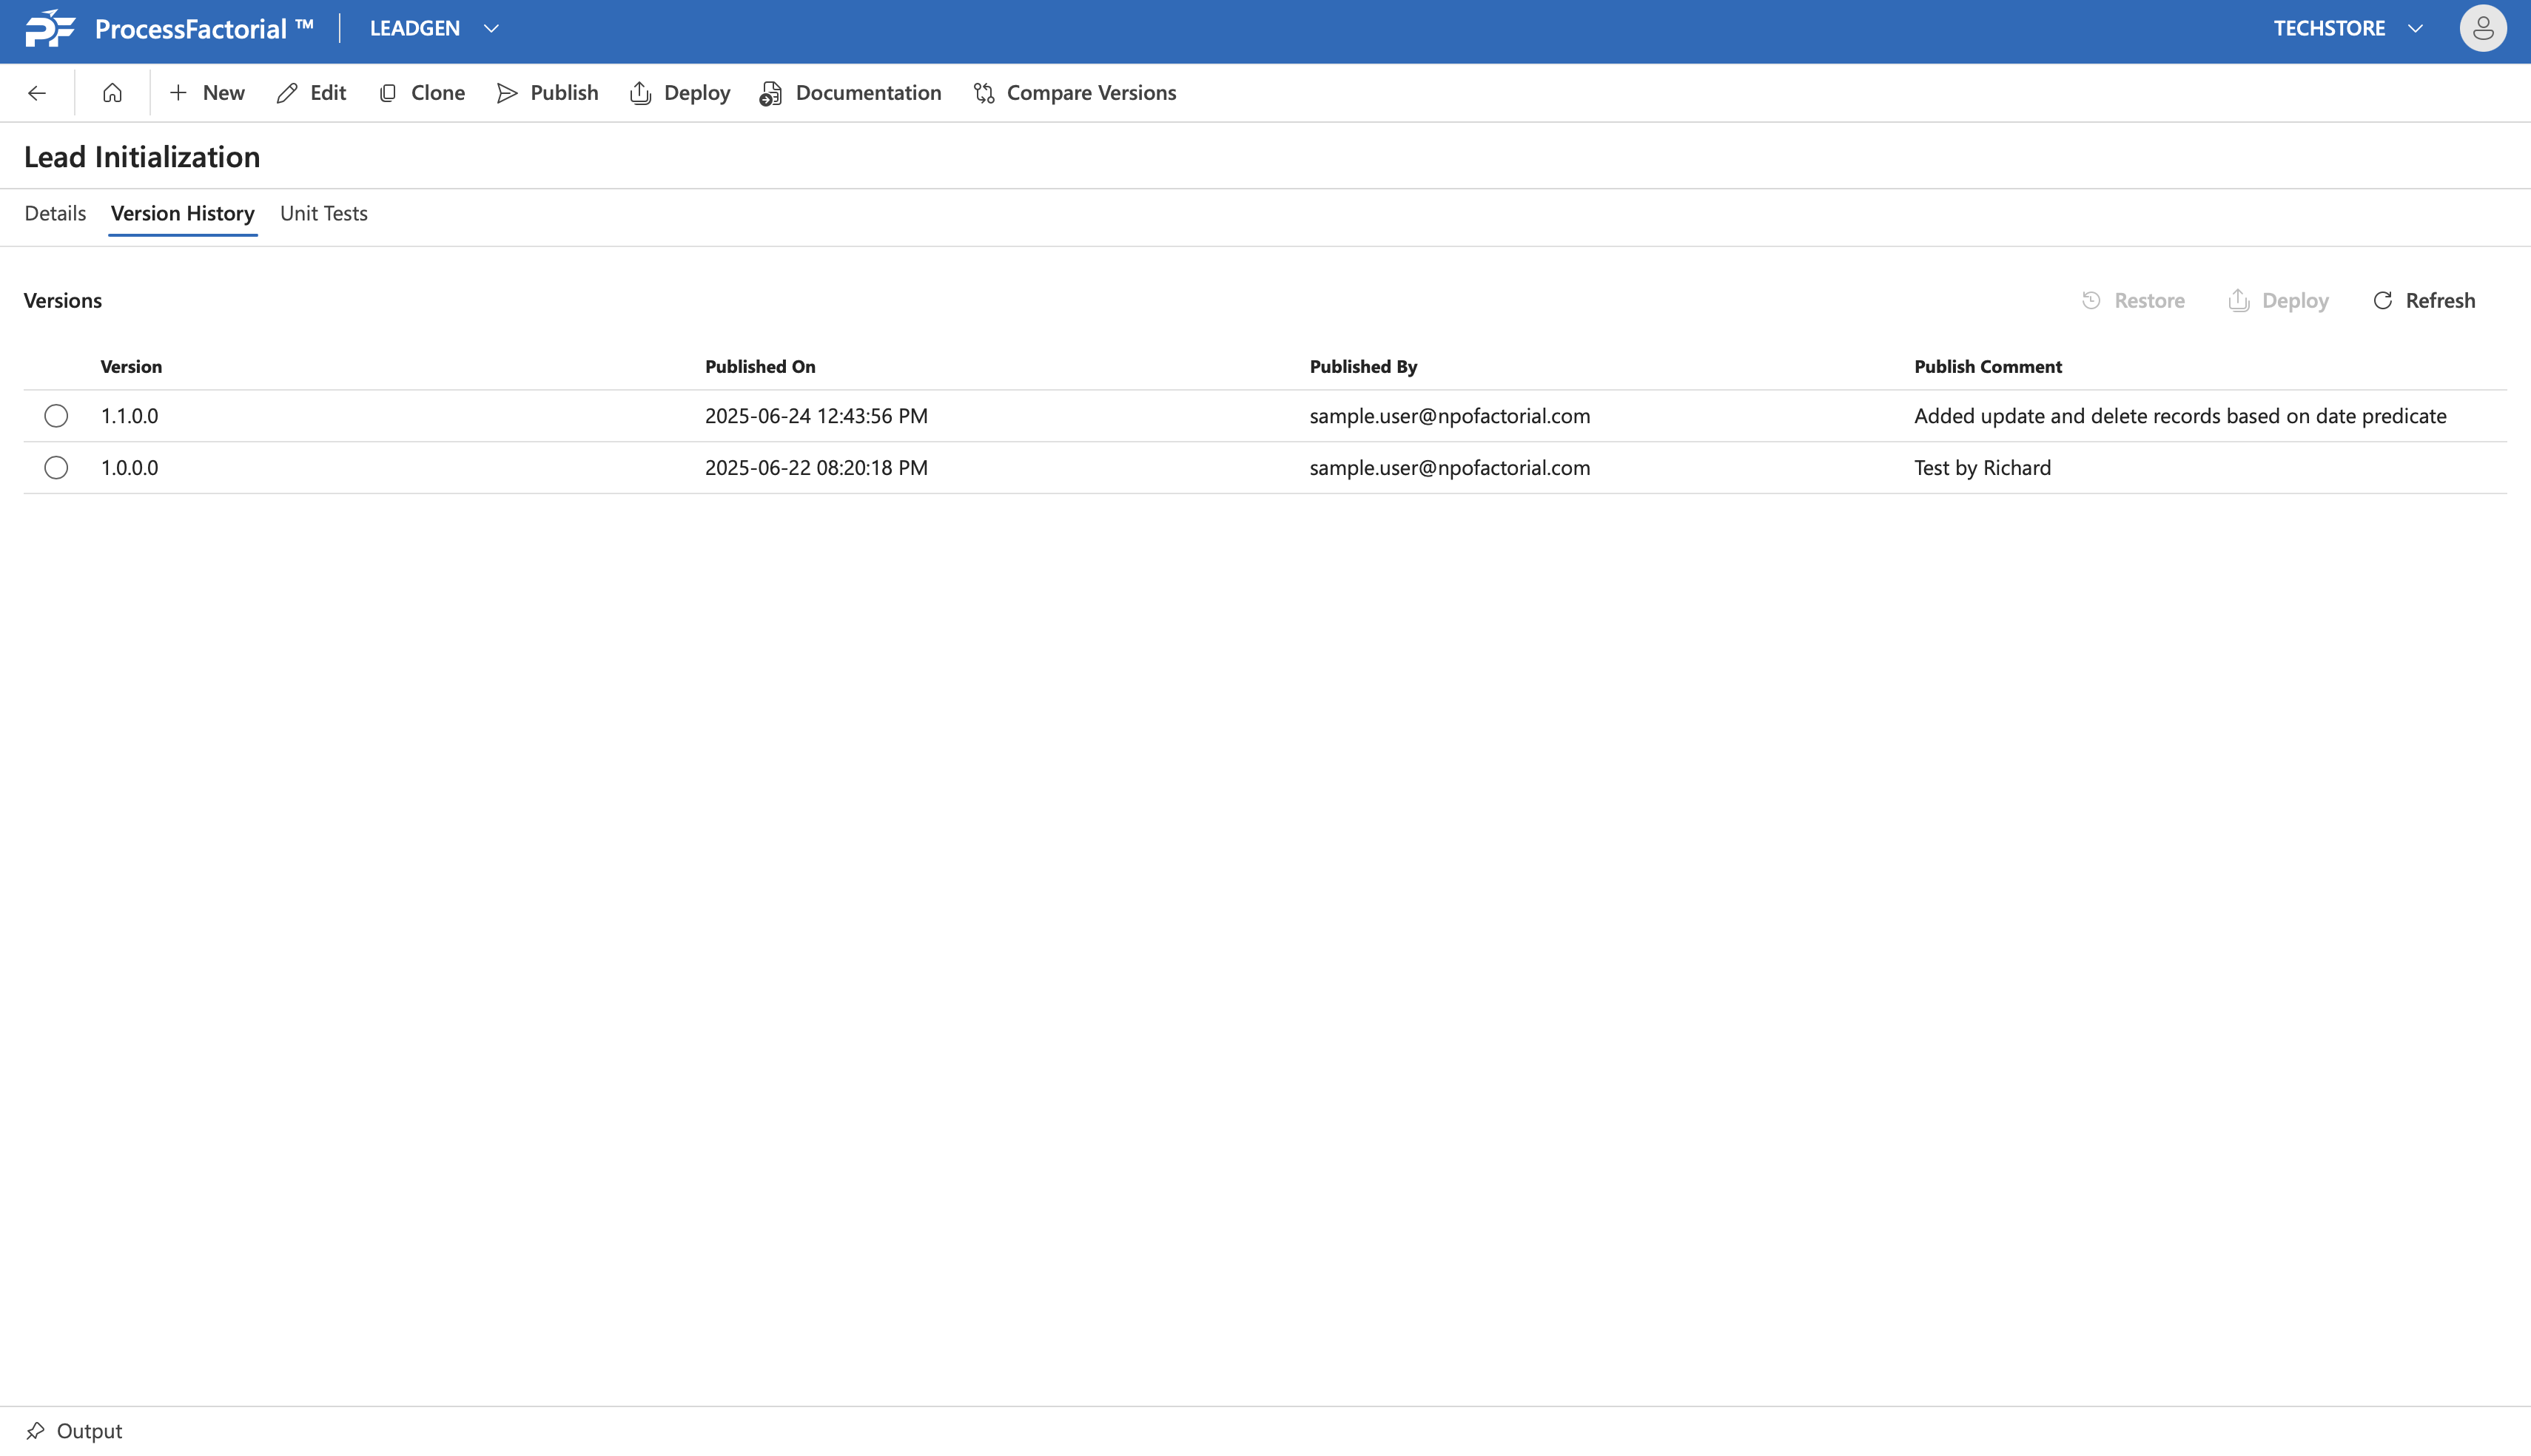Click the Edit pencil icon
This screenshot has height=1456, width=2531.
coord(287,93)
